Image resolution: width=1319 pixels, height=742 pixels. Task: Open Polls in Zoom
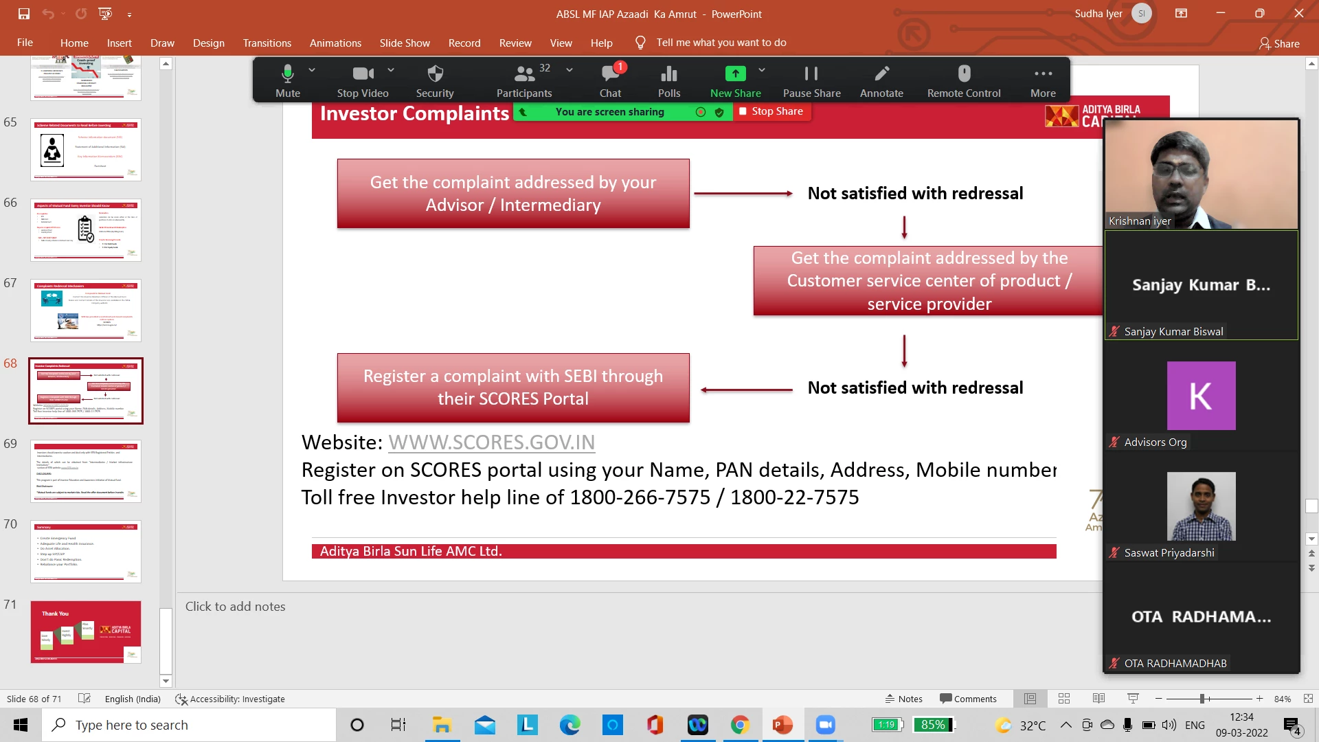[x=669, y=80]
